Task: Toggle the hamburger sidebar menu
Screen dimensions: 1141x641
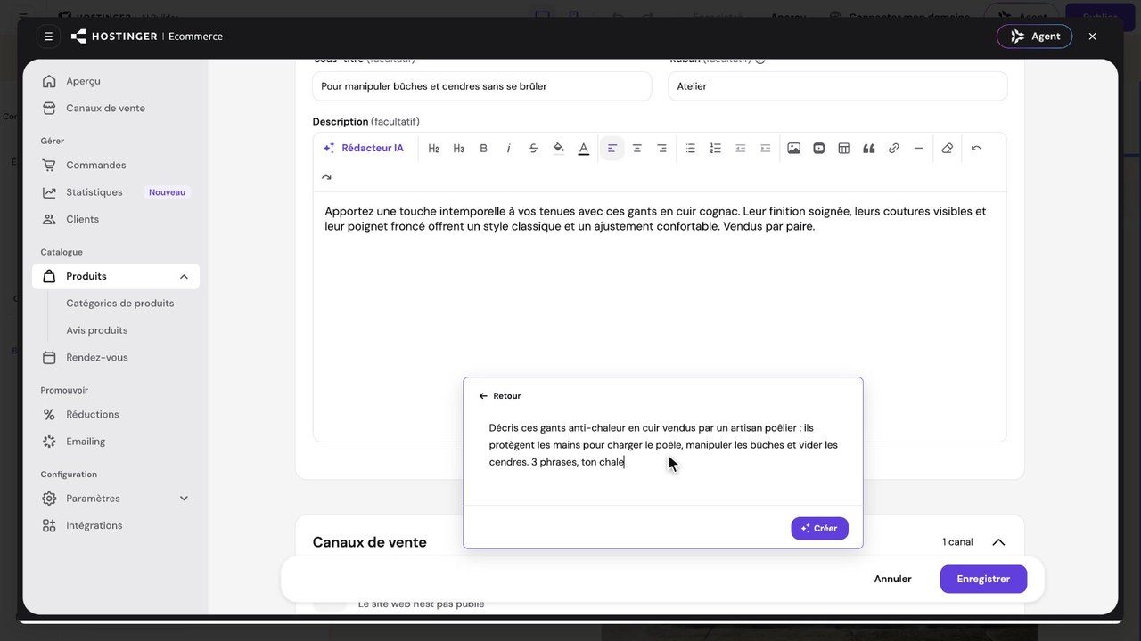Action: click(48, 37)
